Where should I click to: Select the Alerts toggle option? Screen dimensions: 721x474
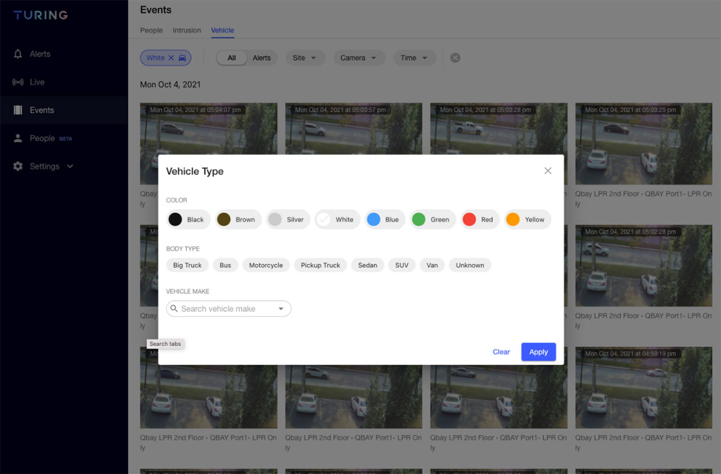click(261, 58)
